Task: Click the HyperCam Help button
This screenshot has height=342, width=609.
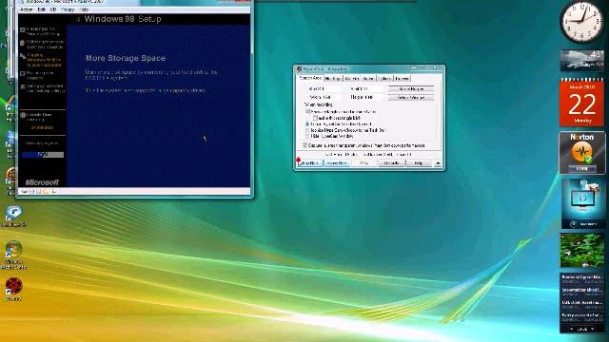Action: click(x=418, y=163)
